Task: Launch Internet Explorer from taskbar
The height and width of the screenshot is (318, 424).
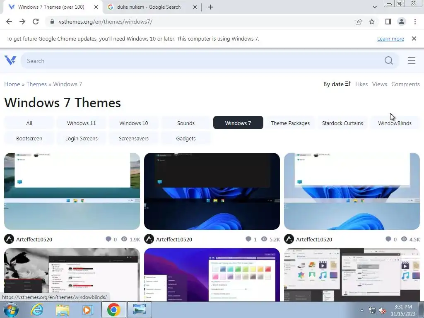Action: 37,310
